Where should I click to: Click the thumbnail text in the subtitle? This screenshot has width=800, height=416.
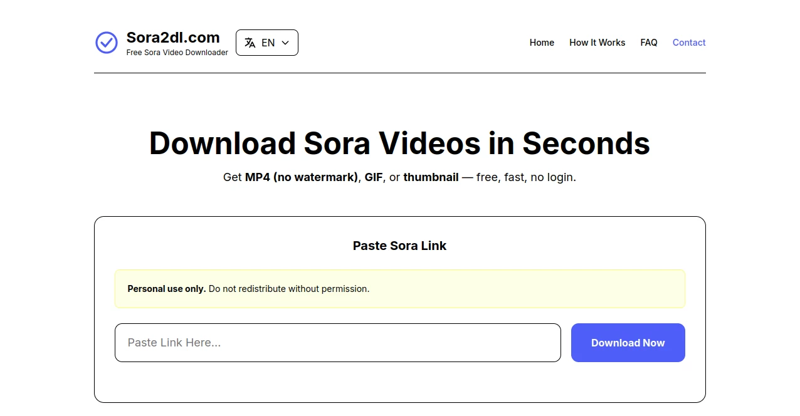431,177
